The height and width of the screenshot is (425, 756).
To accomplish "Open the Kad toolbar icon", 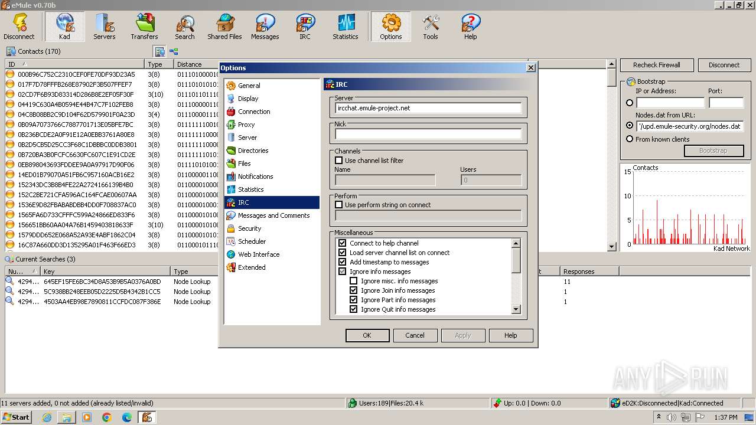I will pyautogui.click(x=64, y=27).
